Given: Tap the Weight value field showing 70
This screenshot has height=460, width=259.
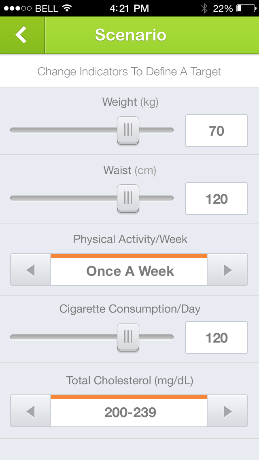Looking at the screenshot, I should tap(217, 130).
